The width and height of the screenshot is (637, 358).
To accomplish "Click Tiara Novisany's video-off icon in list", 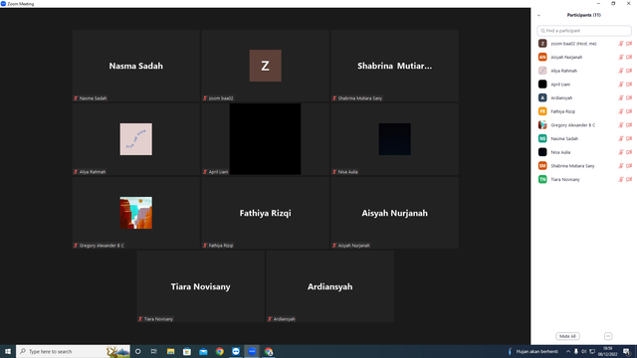I will click(629, 179).
